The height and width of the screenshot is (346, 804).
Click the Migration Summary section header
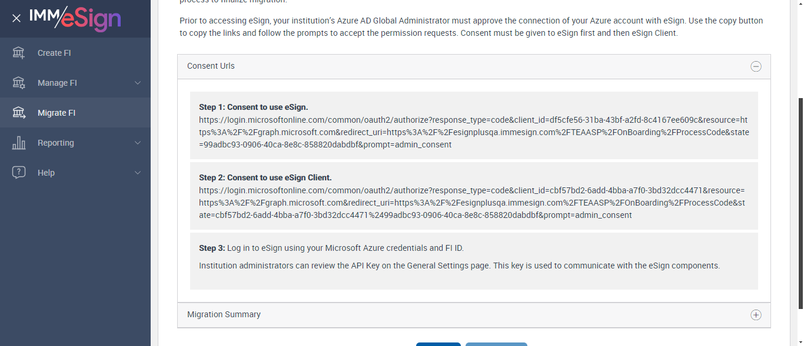[x=474, y=315]
